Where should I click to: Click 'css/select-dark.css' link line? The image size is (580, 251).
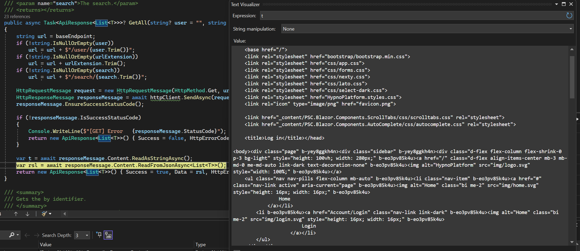(316, 90)
